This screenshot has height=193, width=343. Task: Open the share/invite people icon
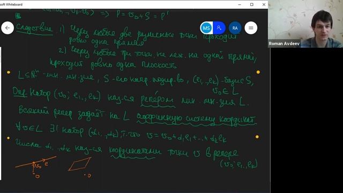point(219,28)
